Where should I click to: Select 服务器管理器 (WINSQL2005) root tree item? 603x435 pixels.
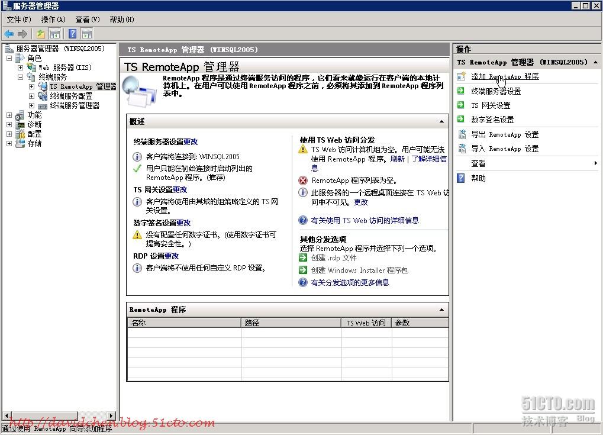point(60,49)
